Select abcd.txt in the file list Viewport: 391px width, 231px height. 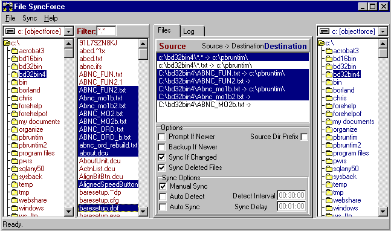pos(108,59)
